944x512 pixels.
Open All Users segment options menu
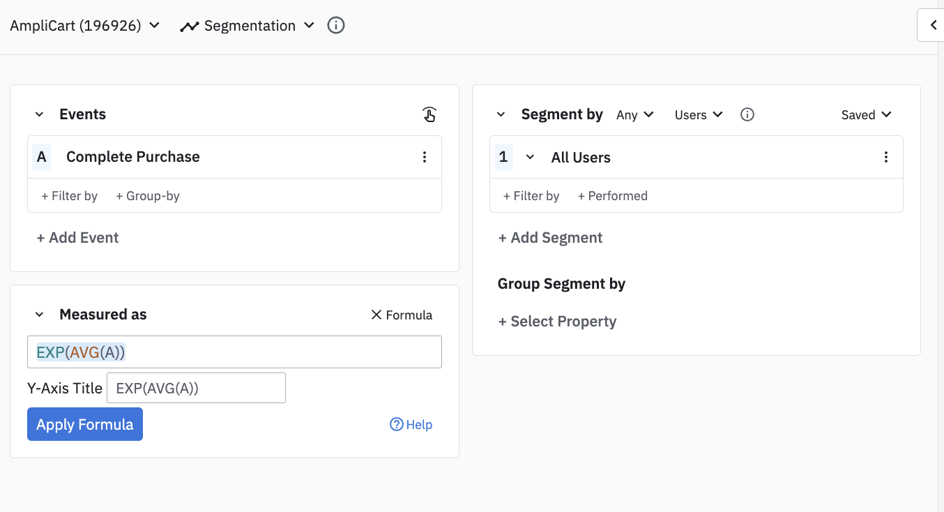pyautogui.click(x=886, y=157)
